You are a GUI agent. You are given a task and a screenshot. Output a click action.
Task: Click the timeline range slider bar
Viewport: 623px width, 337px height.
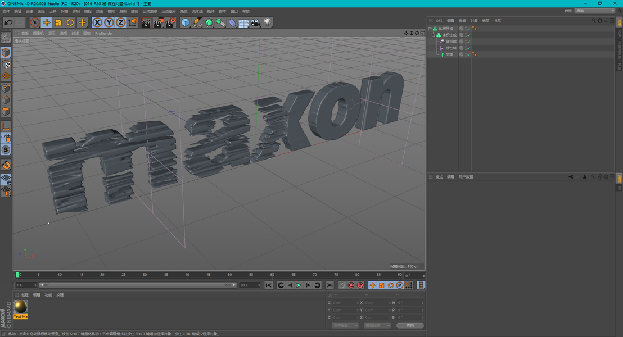coord(138,285)
